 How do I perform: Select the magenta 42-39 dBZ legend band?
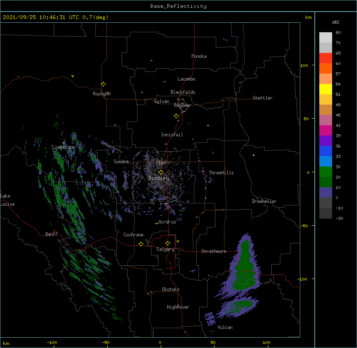pyautogui.click(x=326, y=130)
